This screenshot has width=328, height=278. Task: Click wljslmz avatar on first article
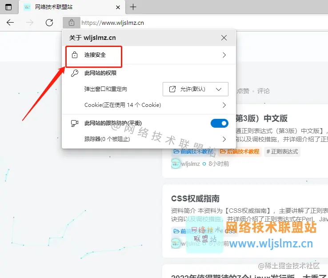pyautogui.click(x=175, y=164)
